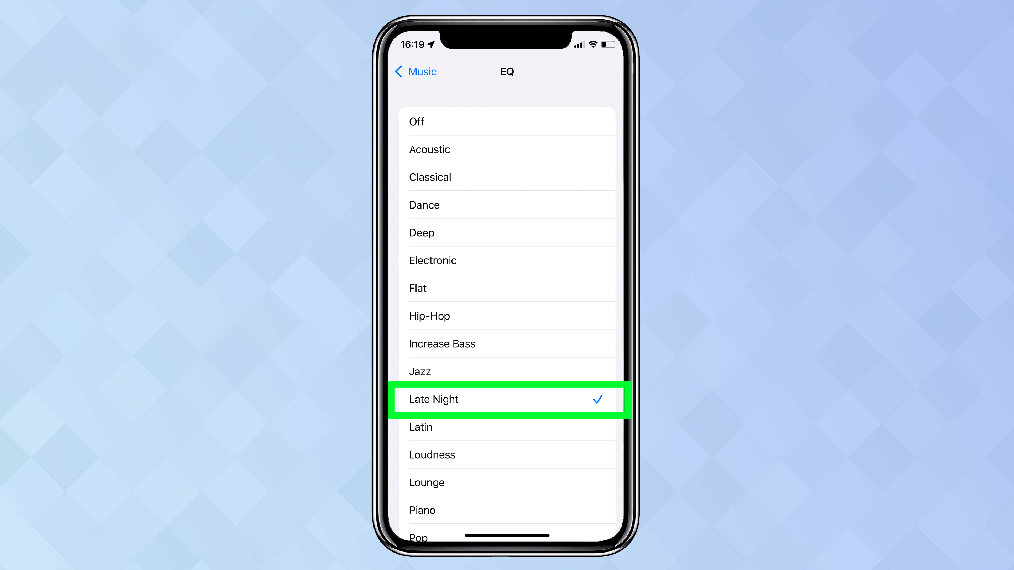Select the Acoustic EQ preset
The image size is (1014, 570).
(507, 149)
